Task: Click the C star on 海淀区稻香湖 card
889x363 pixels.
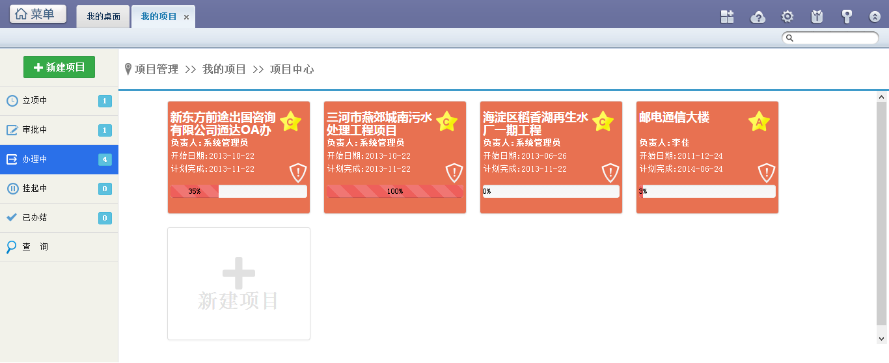Action: 603,121
